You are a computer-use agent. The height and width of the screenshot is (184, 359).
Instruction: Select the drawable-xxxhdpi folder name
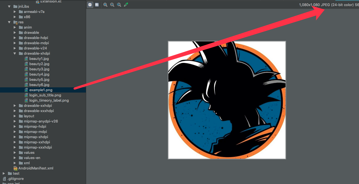(39, 111)
